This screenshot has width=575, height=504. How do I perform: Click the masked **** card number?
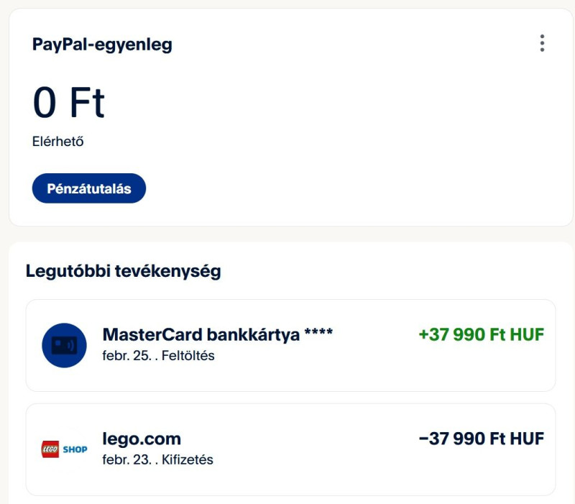click(x=318, y=335)
